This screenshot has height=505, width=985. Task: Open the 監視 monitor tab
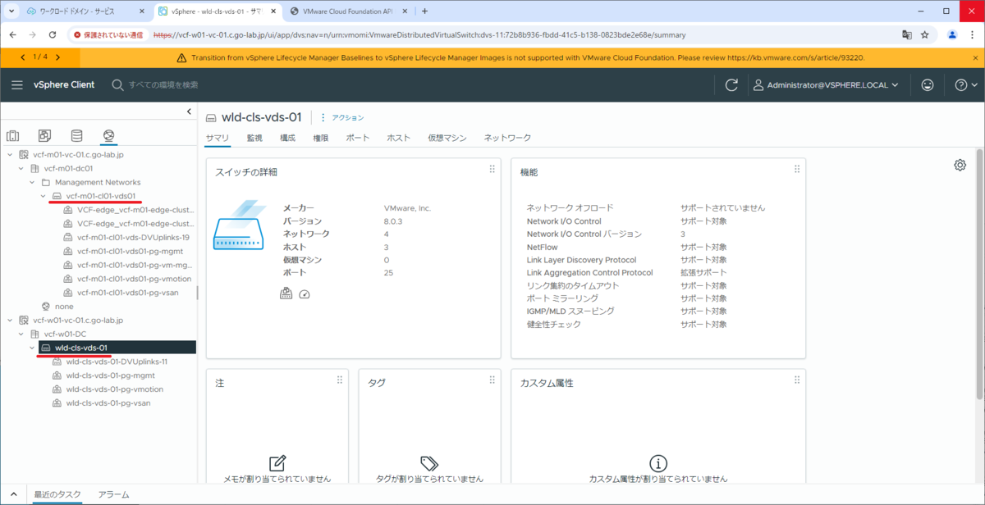click(254, 139)
